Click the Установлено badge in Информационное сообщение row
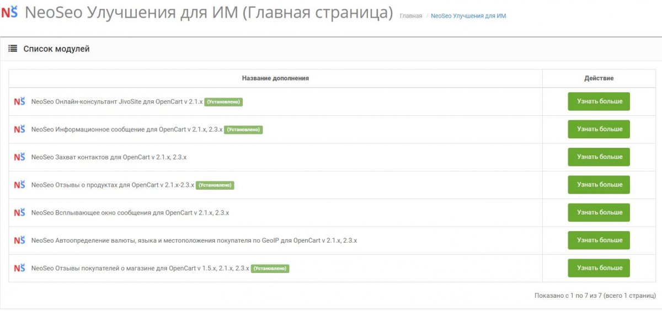This screenshot has width=662, height=311. 243,130
